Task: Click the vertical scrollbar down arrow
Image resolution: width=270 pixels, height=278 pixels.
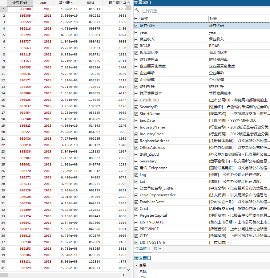Action: click(129, 270)
